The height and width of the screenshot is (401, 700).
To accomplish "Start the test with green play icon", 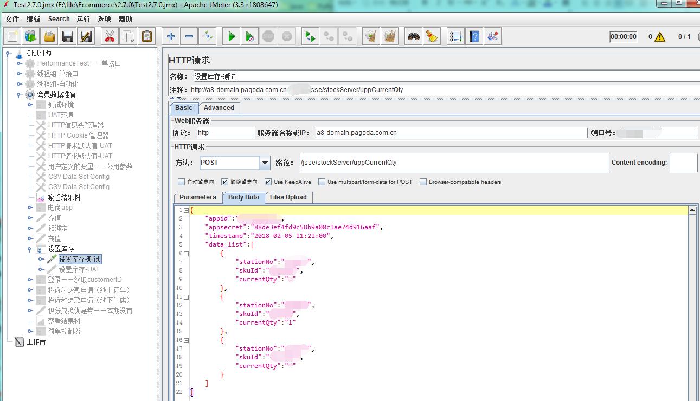I will tap(232, 36).
